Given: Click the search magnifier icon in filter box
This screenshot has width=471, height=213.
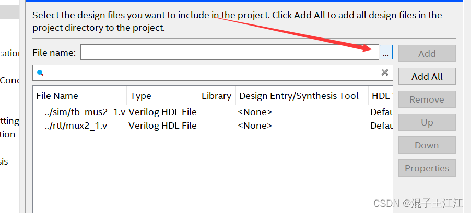Looking at the screenshot, I should click(40, 73).
